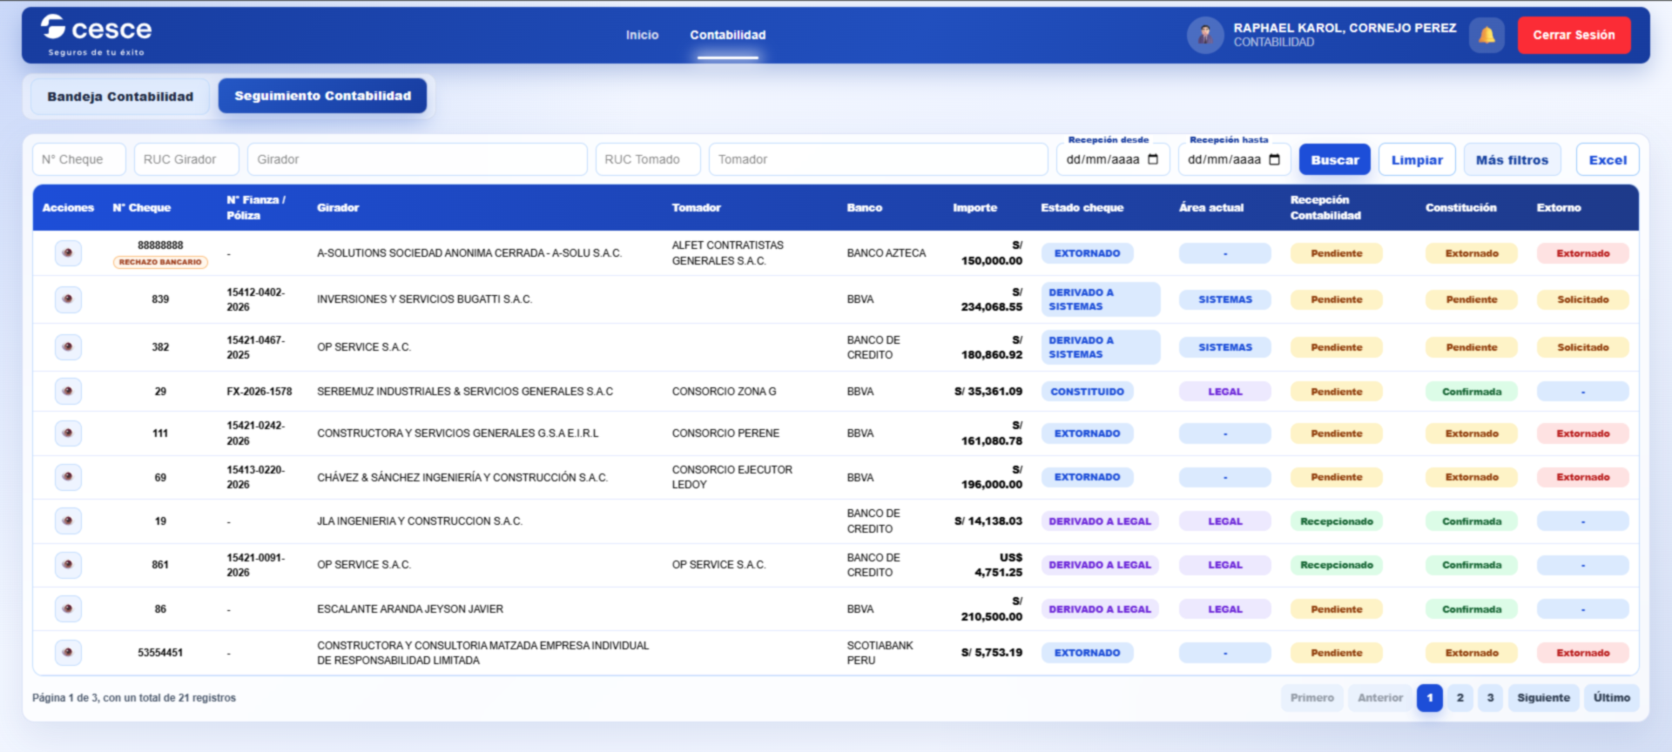1672x752 pixels.
Task: Click the cesce logo
Action: pyautogui.click(x=96, y=35)
